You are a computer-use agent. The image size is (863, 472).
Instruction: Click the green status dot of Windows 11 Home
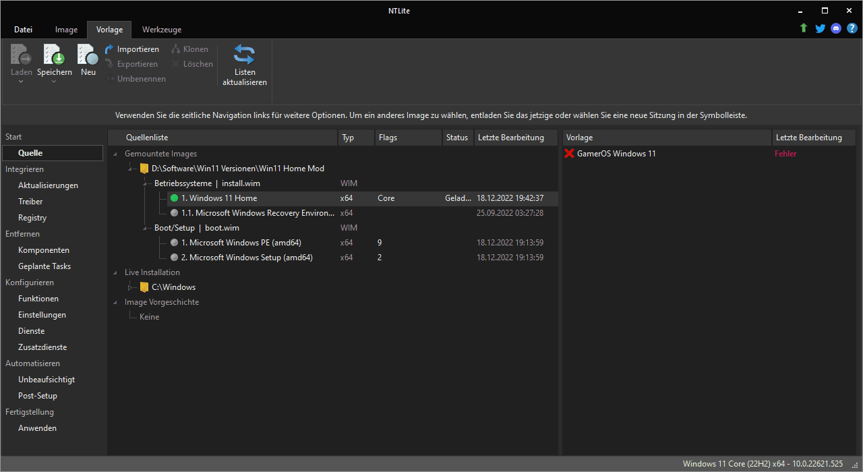175,198
